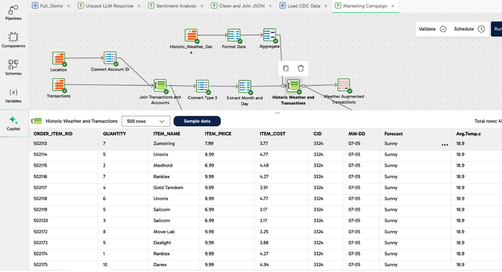
Task: Click the Sample data button
Action: point(197,121)
